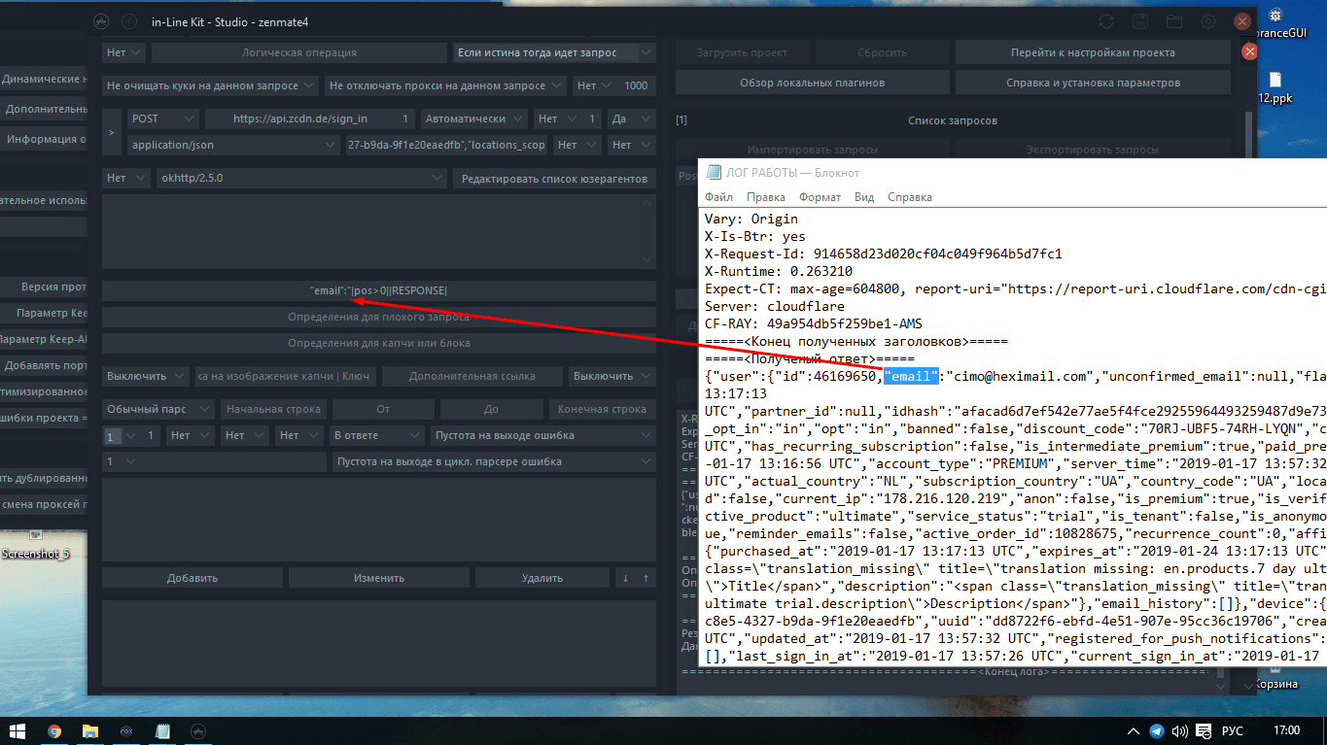Click the Screenshot_5 desktop icon

point(35,544)
